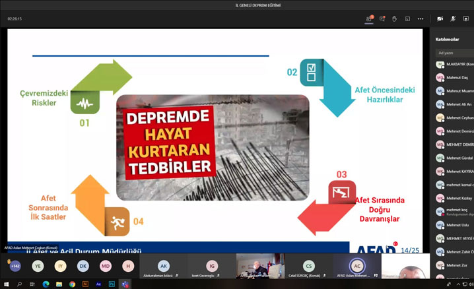Open the meeting chat icon
Image resolution: width=474 pixels, height=289 pixels.
pyautogui.click(x=382, y=18)
